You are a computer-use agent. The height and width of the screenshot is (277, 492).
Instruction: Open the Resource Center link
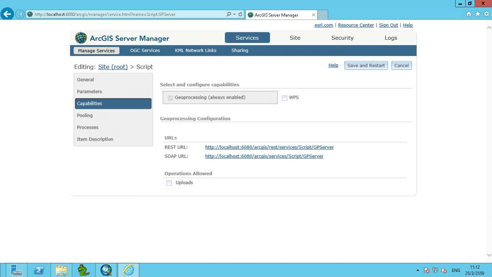click(356, 25)
